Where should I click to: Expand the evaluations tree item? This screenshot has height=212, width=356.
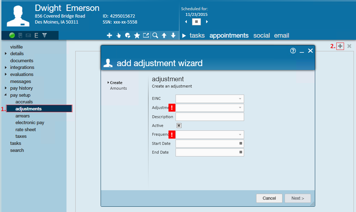[x=6, y=74]
